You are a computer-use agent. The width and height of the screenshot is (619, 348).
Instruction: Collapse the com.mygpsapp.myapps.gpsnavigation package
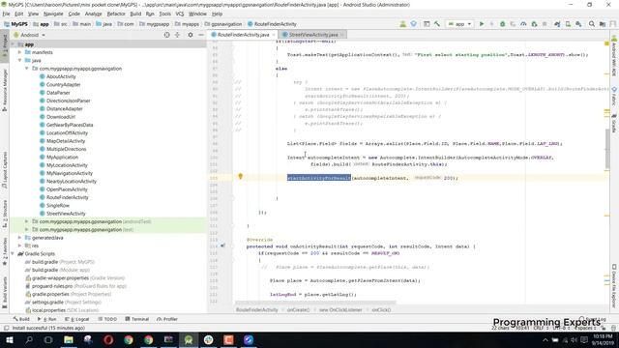pos(27,69)
